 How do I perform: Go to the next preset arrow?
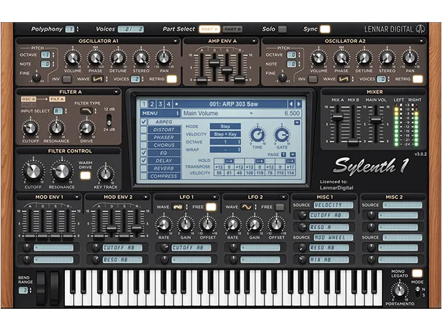coord(298,104)
